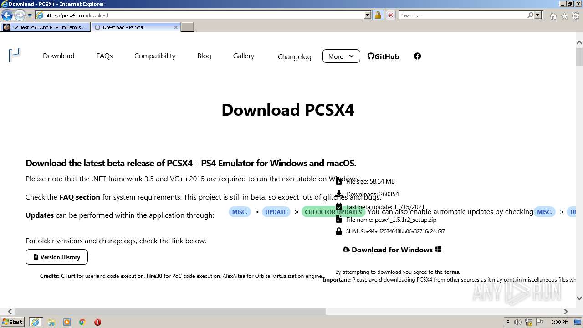Click the PCSX4 logo icon

(x=15, y=55)
